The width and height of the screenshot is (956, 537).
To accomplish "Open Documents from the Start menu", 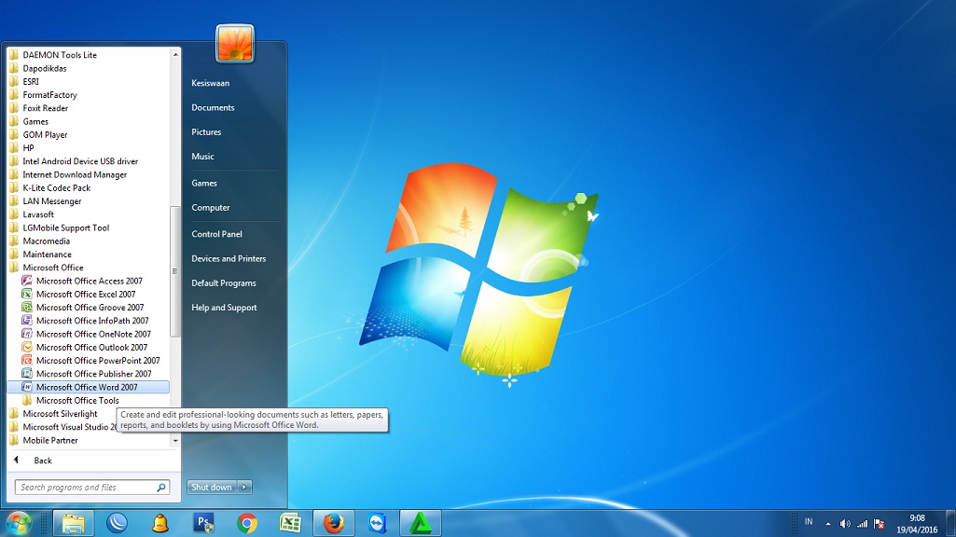I will [x=213, y=107].
